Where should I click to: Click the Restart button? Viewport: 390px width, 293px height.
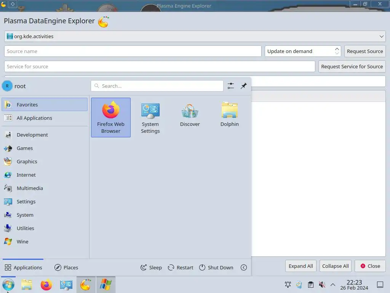[181, 267]
